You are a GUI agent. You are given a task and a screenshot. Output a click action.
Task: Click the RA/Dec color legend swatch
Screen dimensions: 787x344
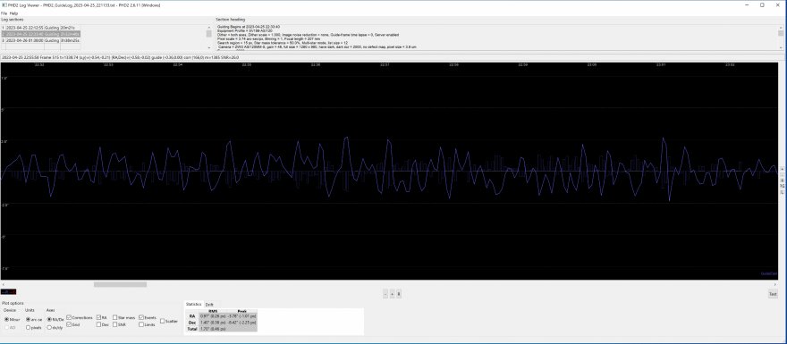coord(8,292)
